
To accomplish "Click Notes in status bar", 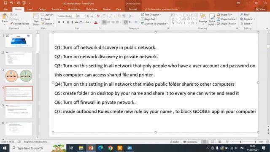I will [175, 142].
